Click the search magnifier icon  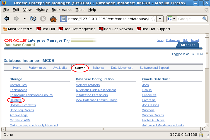205,19
